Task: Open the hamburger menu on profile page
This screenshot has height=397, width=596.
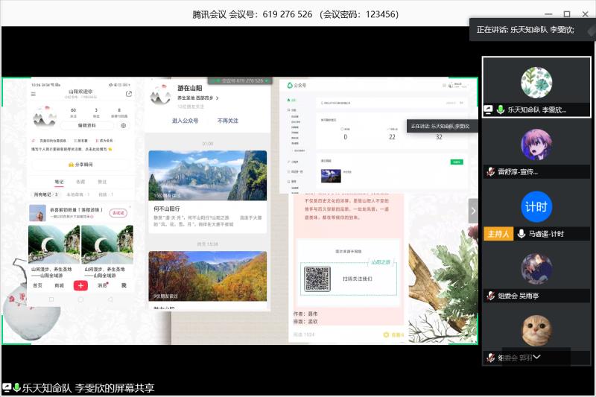Action: (x=33, y=94)
